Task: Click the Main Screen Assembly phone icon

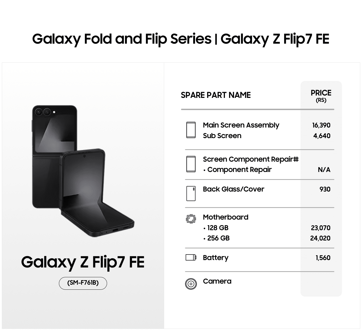Action: 191,130
